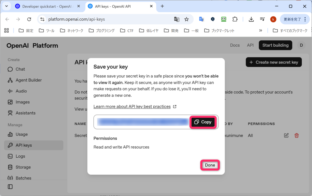This screenshot has height=196, width=312.
Task: Reload the current page
Action: 29,19
